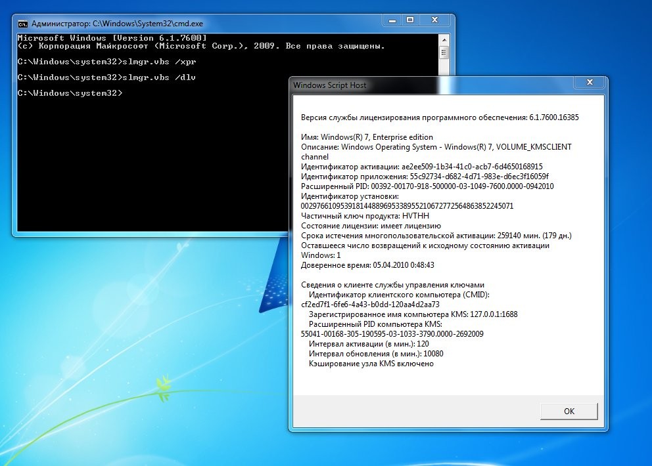Click the long installation ID number
Screen dimensions: 652x466
point(407,206)
